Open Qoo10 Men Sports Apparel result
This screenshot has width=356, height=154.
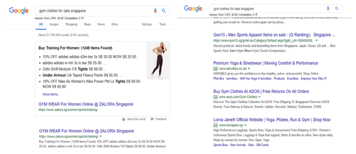pyautogui.click(x=274, y=35)
